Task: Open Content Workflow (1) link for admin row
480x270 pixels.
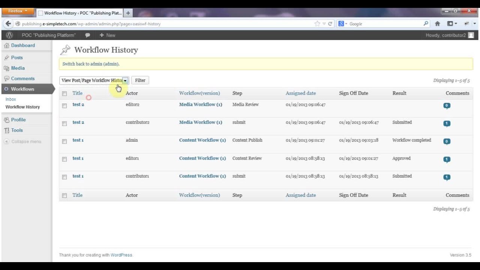Action: (x=202, y=140)
